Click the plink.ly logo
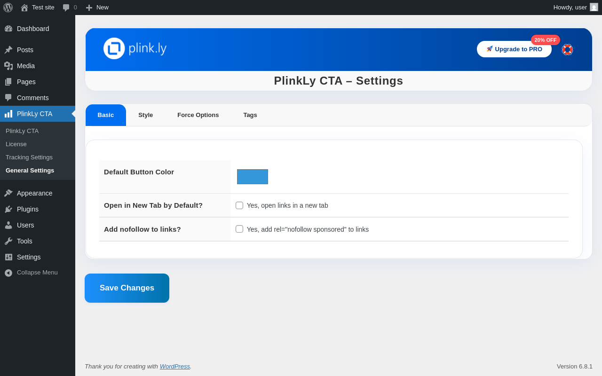602x376 pixels. (135, 48)
